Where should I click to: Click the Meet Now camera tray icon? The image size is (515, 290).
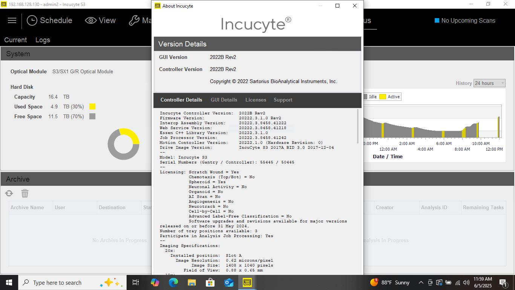[430, 282]
